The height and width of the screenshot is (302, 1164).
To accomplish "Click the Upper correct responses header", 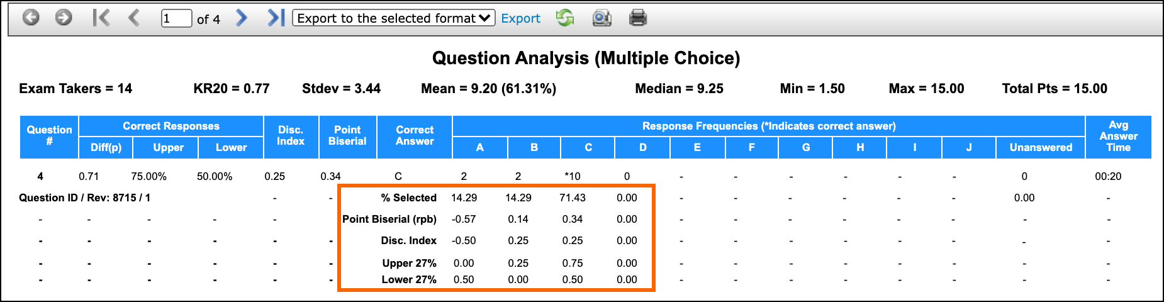I will pos(168,147).
